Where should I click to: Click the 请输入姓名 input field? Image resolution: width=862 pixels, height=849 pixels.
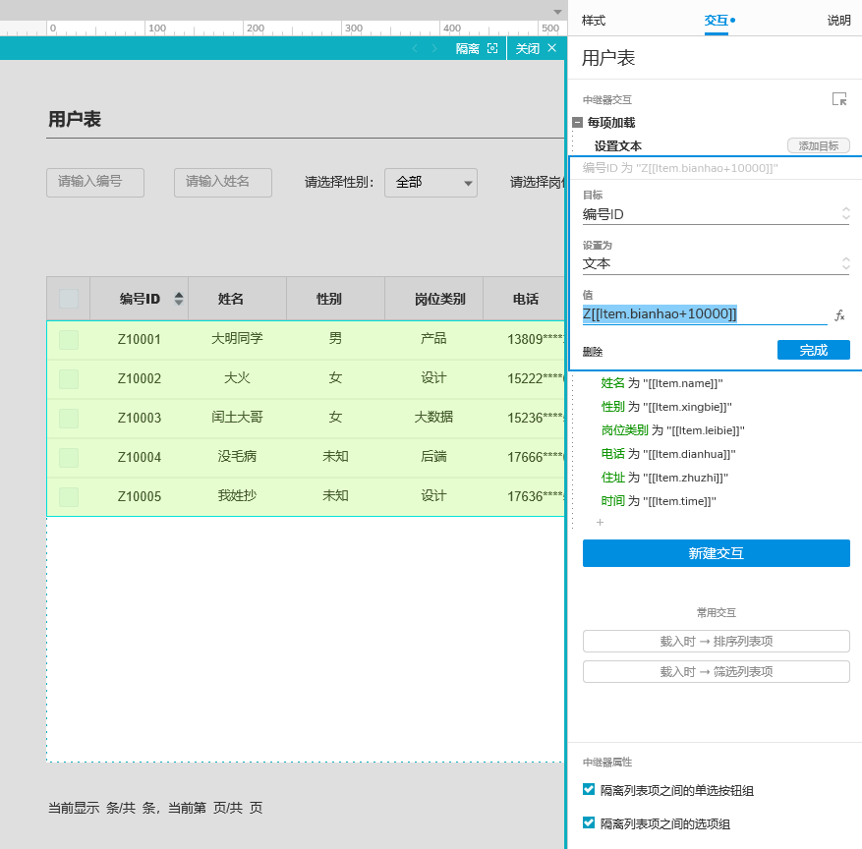tap(223, 183)
